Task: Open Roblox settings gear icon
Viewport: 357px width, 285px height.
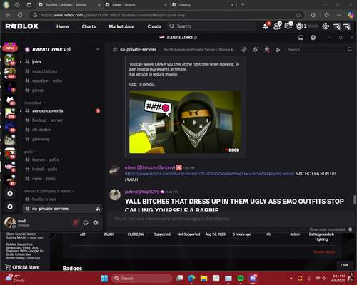Action: pos(326,26)
